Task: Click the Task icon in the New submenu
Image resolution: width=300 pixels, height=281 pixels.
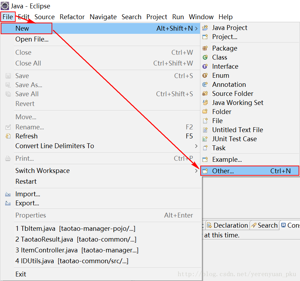Action: (205, 148)
